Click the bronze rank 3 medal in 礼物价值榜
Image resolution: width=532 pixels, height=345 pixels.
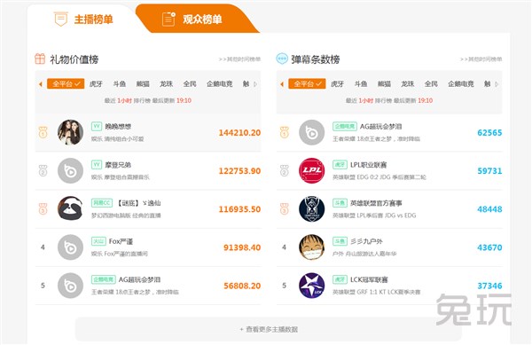tap(43, 208)
